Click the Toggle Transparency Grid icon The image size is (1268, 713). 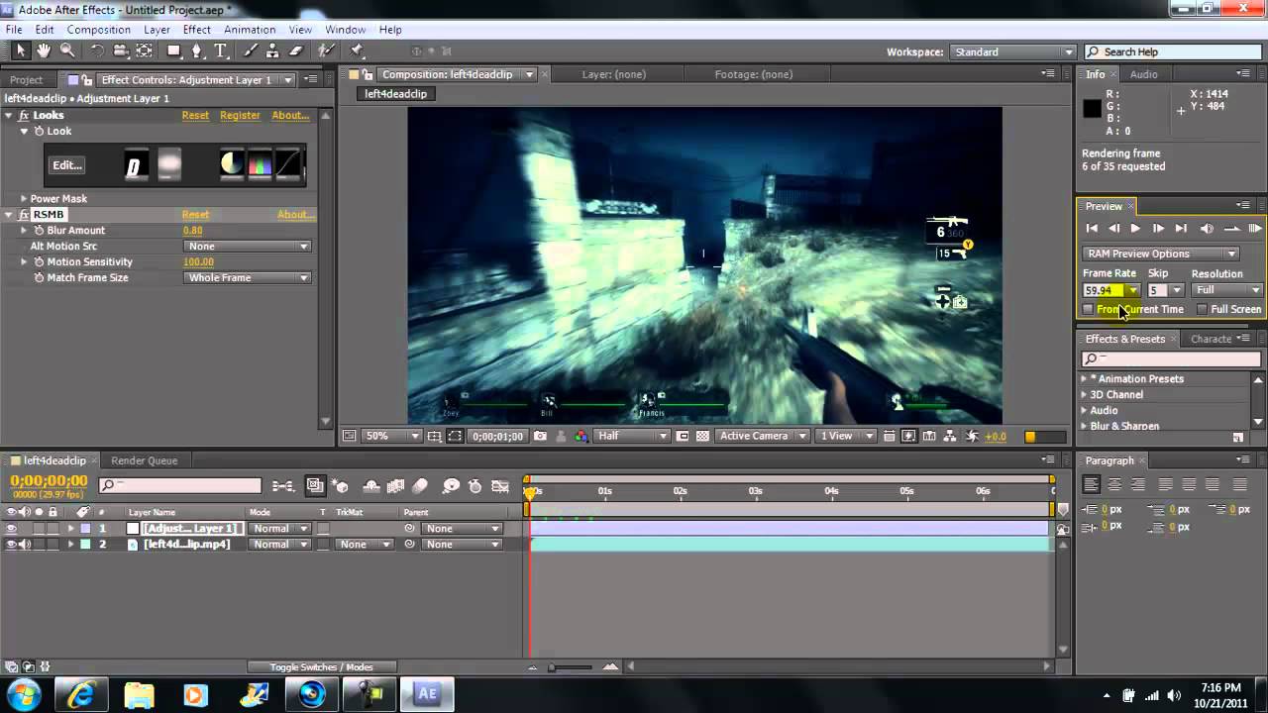tap(702, 436)
